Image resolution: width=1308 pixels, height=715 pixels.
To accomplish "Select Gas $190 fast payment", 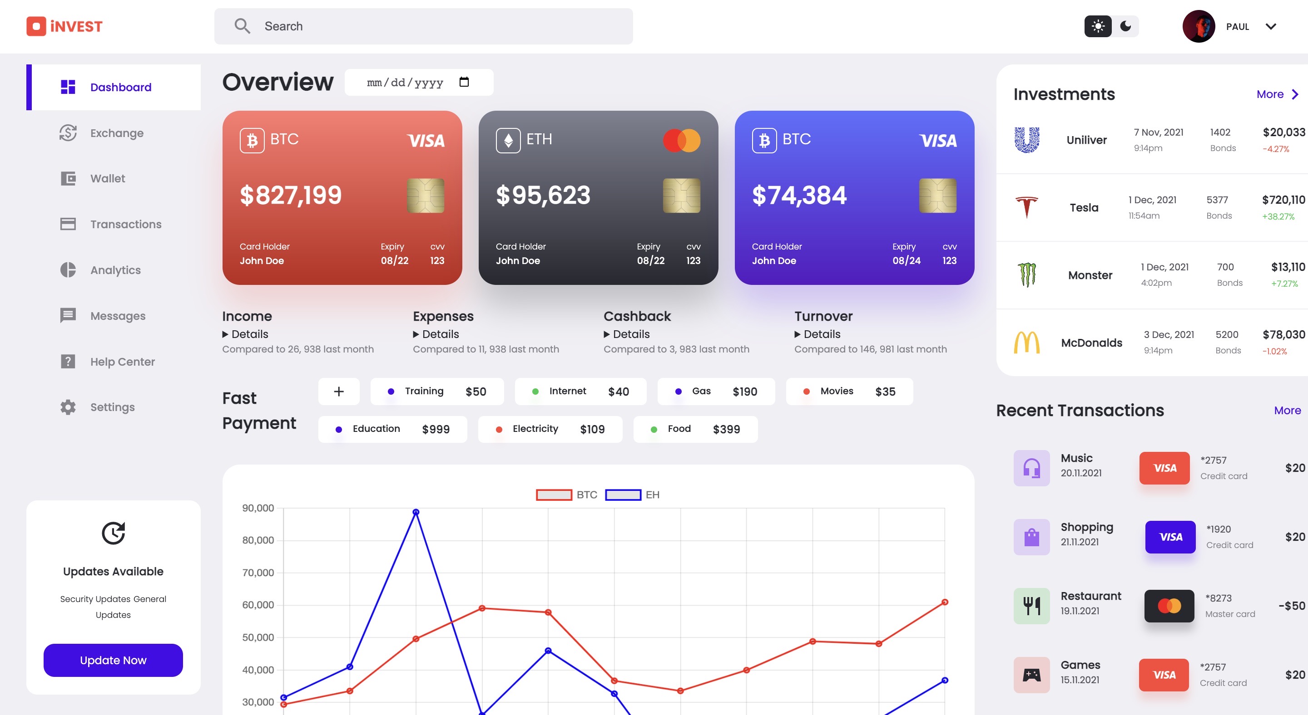I will [x=716, y=392].
